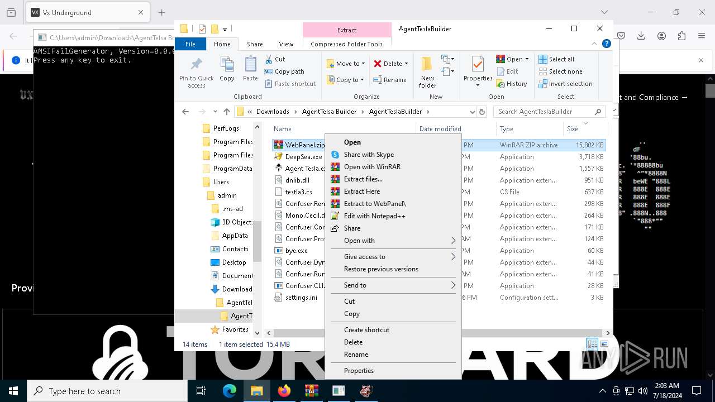Open 3D Objects in navigation tree
The image size is (715, 402).
point(237,222)
